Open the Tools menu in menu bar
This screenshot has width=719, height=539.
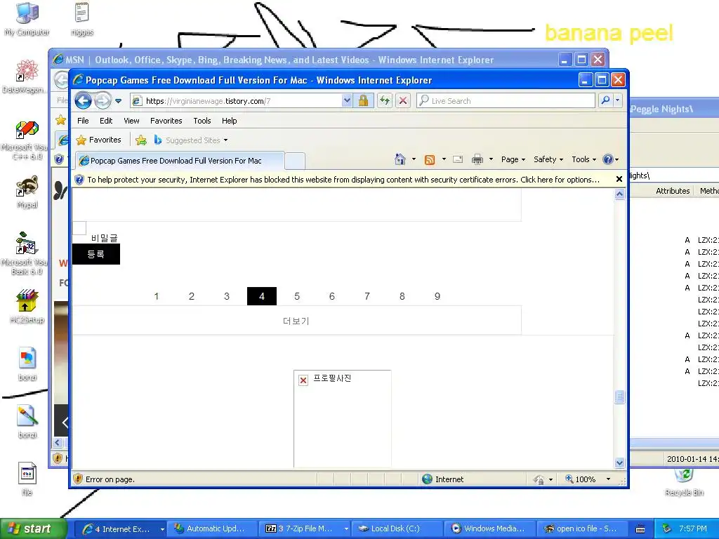pos(202,121)
